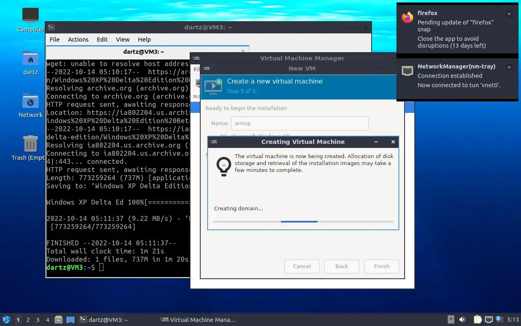Click the terminal window title bar icon

pyautogui.click(x=51, y=27)
